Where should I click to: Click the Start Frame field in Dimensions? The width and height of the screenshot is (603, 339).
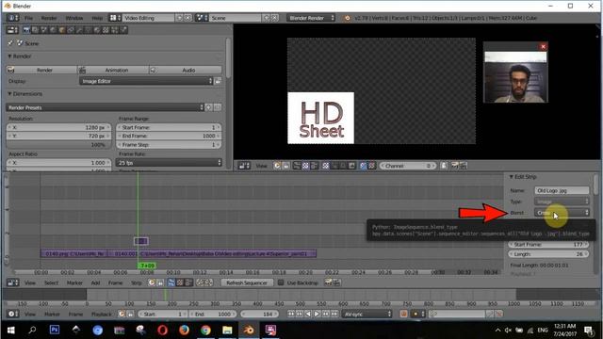pos(169,127)
